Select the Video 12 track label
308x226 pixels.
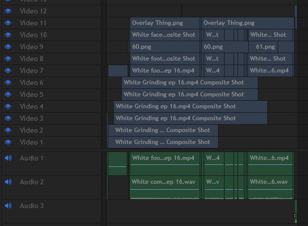33,11
